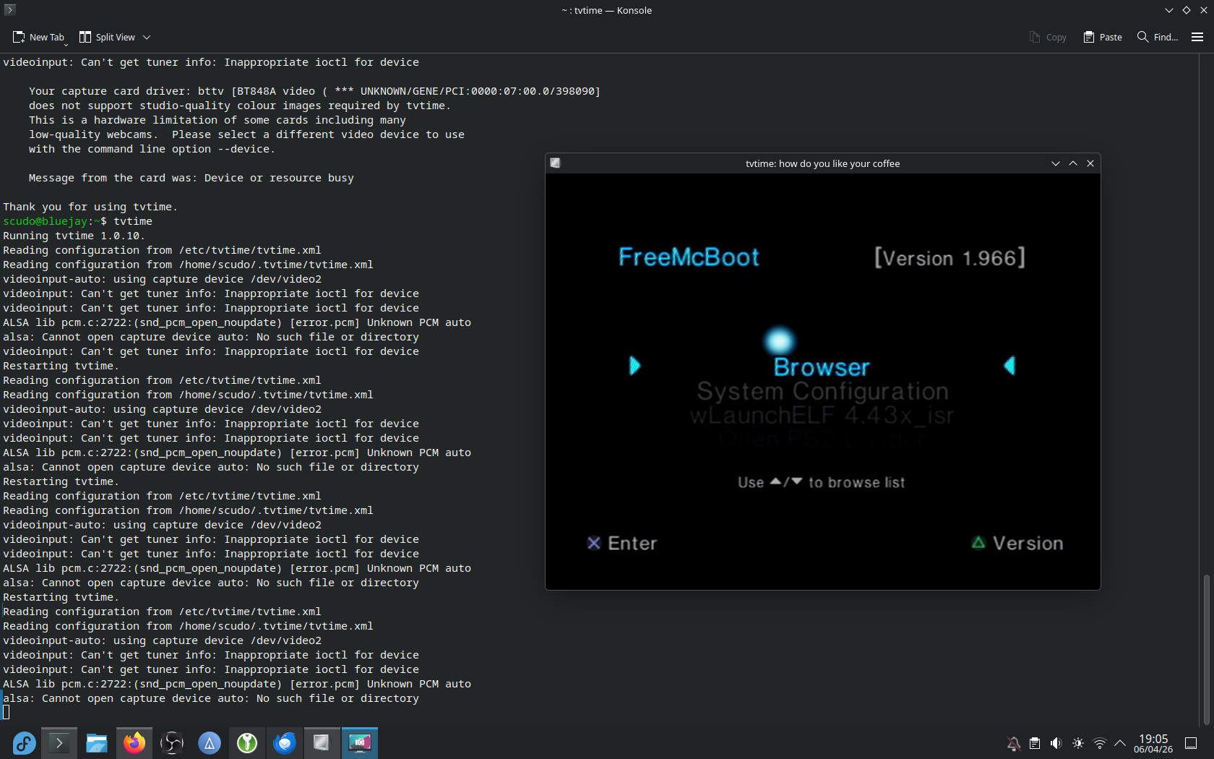The height and width of the screenshot is (759, 1214).
Task: Toggle show desktop at panel end
Action: (1191, 743)
